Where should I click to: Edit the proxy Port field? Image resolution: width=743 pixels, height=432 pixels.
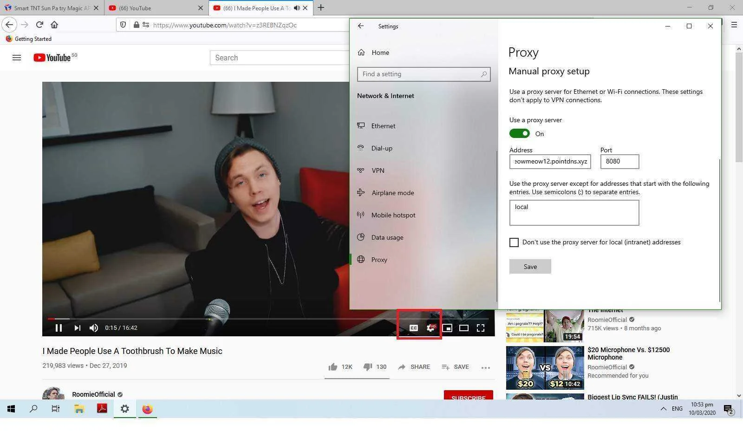click(x=619, y=162)
